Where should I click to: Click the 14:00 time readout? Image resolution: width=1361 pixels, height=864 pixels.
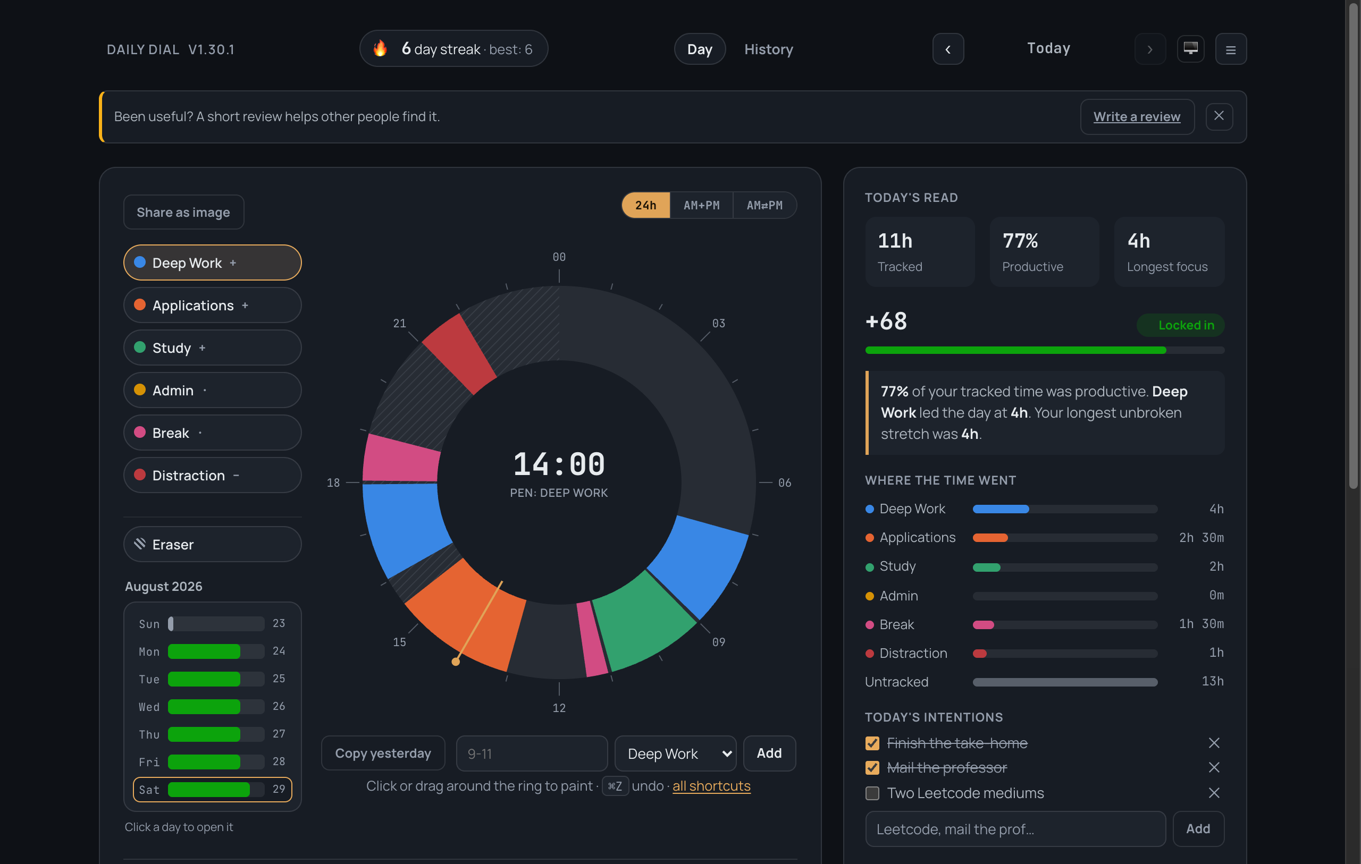(x=558, y=464)
